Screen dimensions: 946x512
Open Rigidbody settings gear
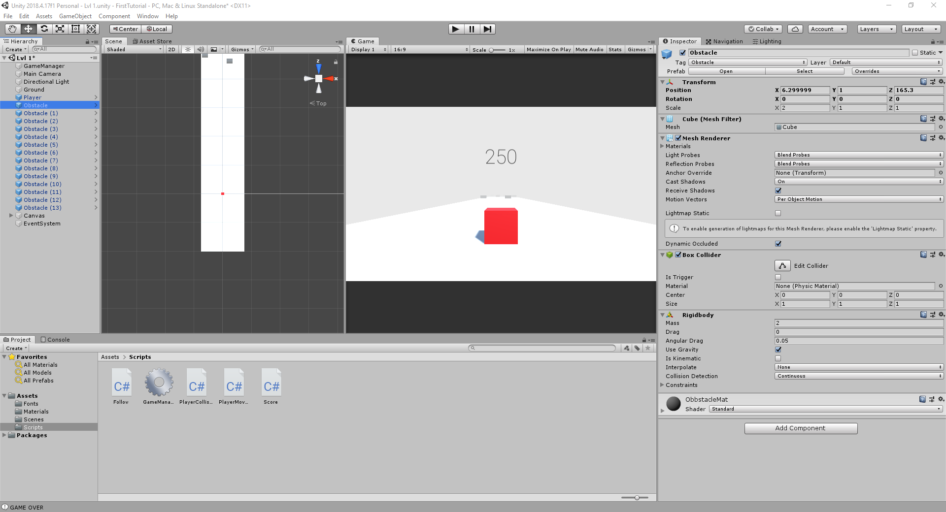click(941, 315)
